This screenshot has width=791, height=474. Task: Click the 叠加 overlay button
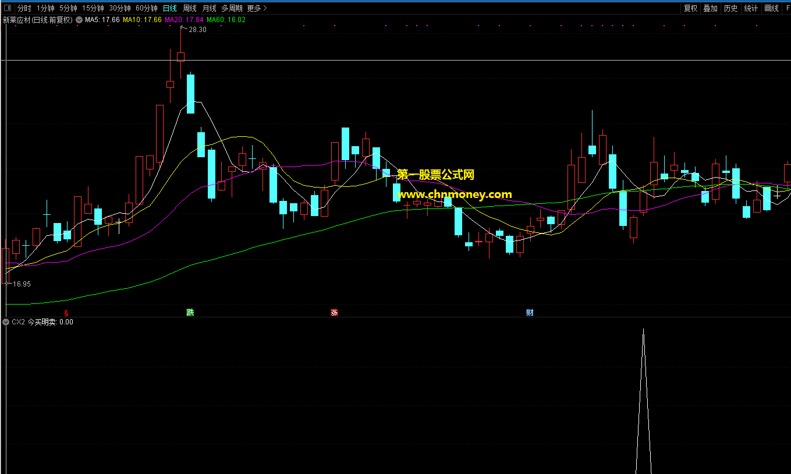point(711,8)
